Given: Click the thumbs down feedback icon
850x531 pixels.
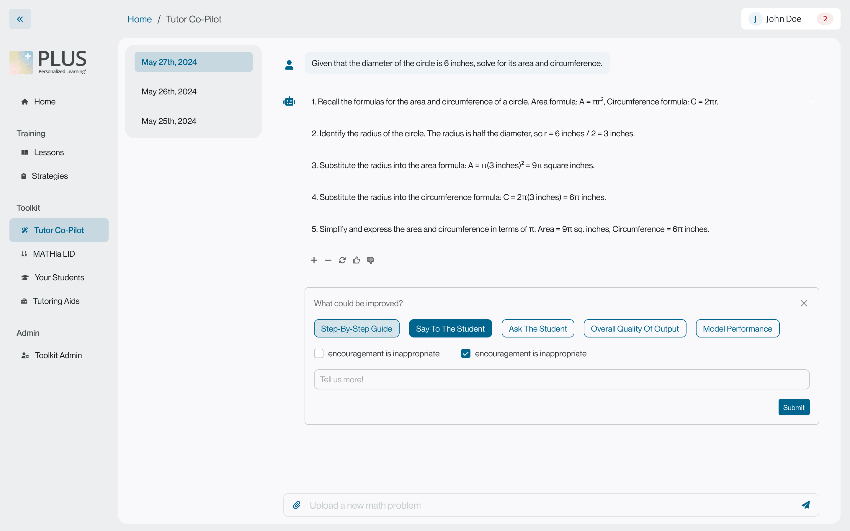Looking at the screenshot, I should (371, 260).
